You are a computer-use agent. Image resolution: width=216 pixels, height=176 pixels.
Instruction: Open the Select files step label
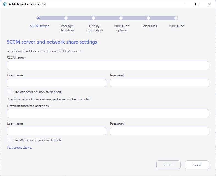coord(149,26)
